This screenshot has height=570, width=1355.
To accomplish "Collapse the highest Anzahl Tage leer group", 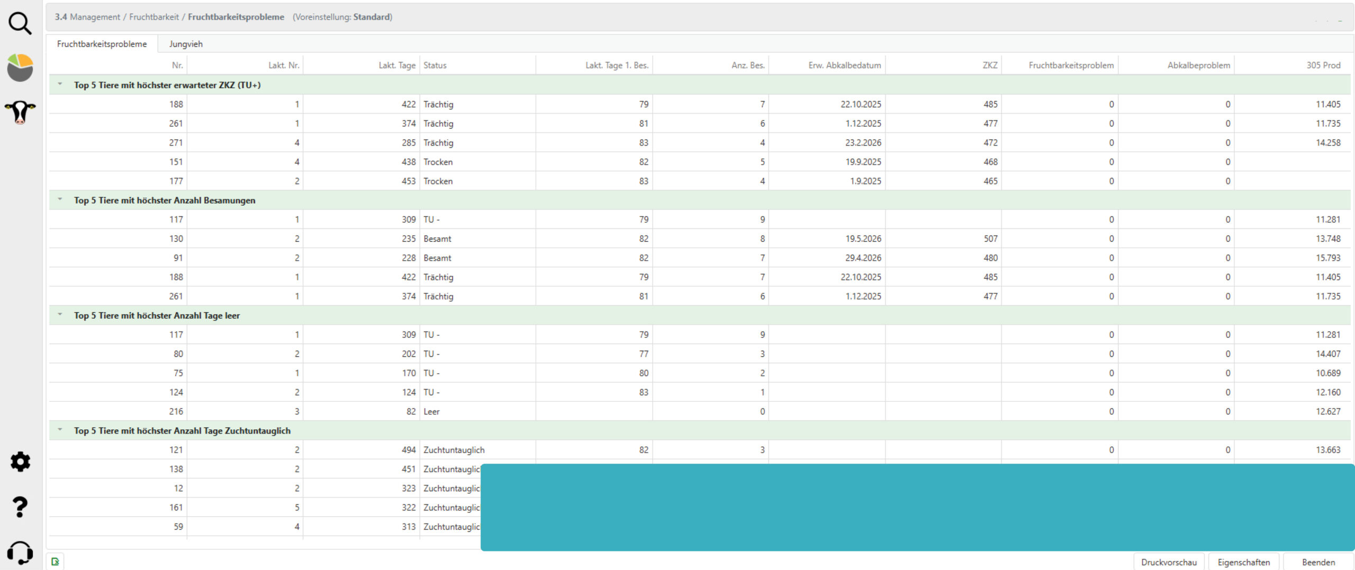I will (60, 315).
